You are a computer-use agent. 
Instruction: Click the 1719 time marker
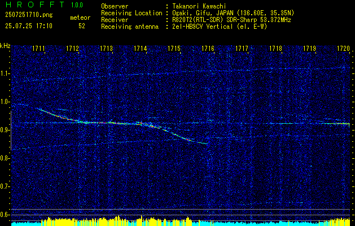coord(310,48)
